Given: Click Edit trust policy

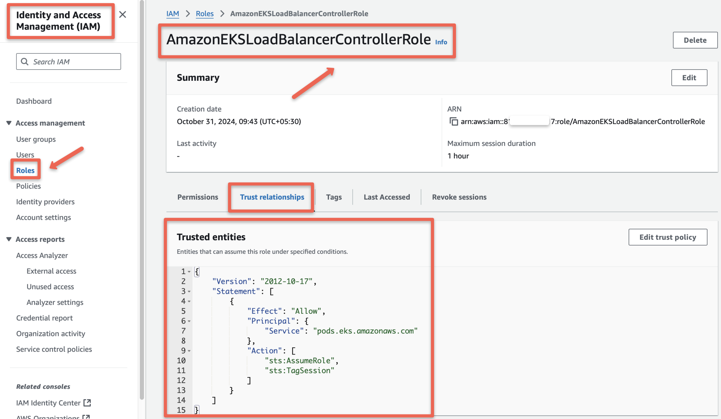Looking at the screenshot, I should point(668,237).
